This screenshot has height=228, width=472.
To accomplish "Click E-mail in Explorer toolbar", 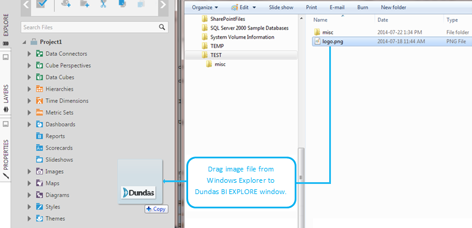I will pyautogui.click(x=337, y=7).
